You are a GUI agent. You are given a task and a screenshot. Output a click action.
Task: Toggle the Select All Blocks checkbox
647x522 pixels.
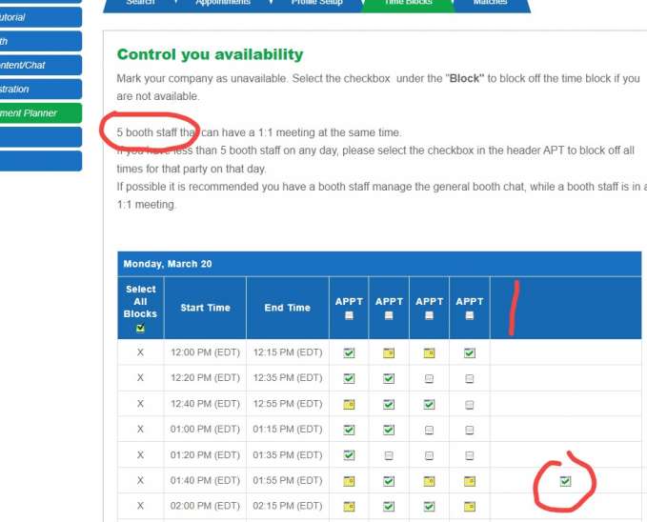[140, 328]
